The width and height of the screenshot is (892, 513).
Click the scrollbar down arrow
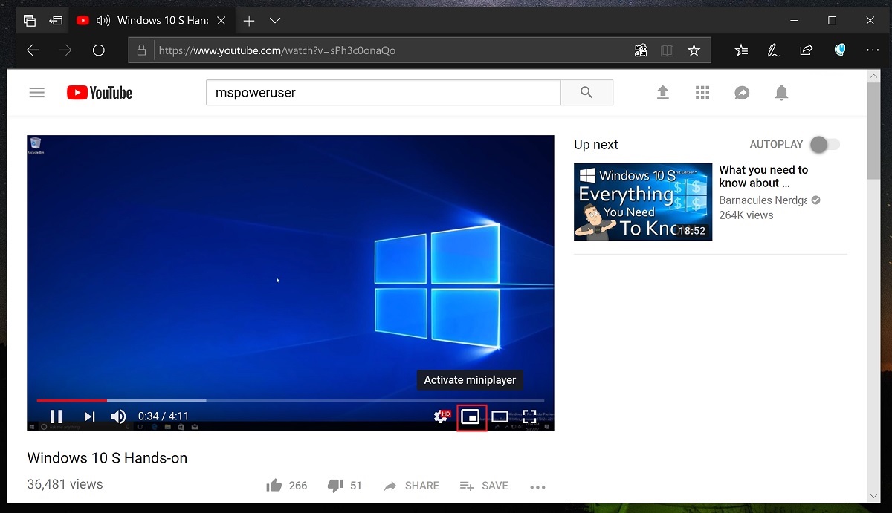873,496
